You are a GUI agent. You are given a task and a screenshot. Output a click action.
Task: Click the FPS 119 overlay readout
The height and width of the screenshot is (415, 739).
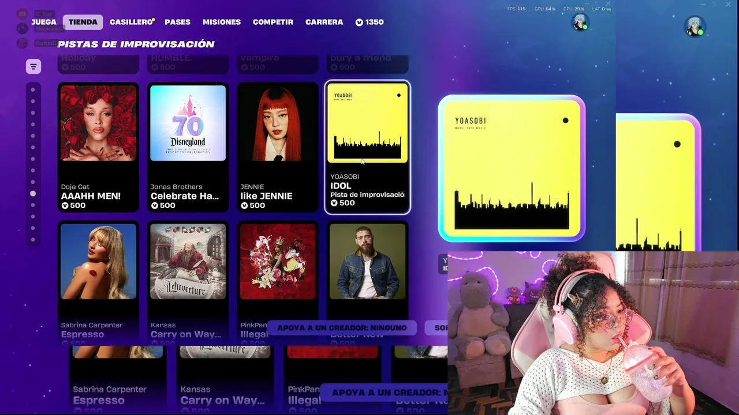pos(516,9)
